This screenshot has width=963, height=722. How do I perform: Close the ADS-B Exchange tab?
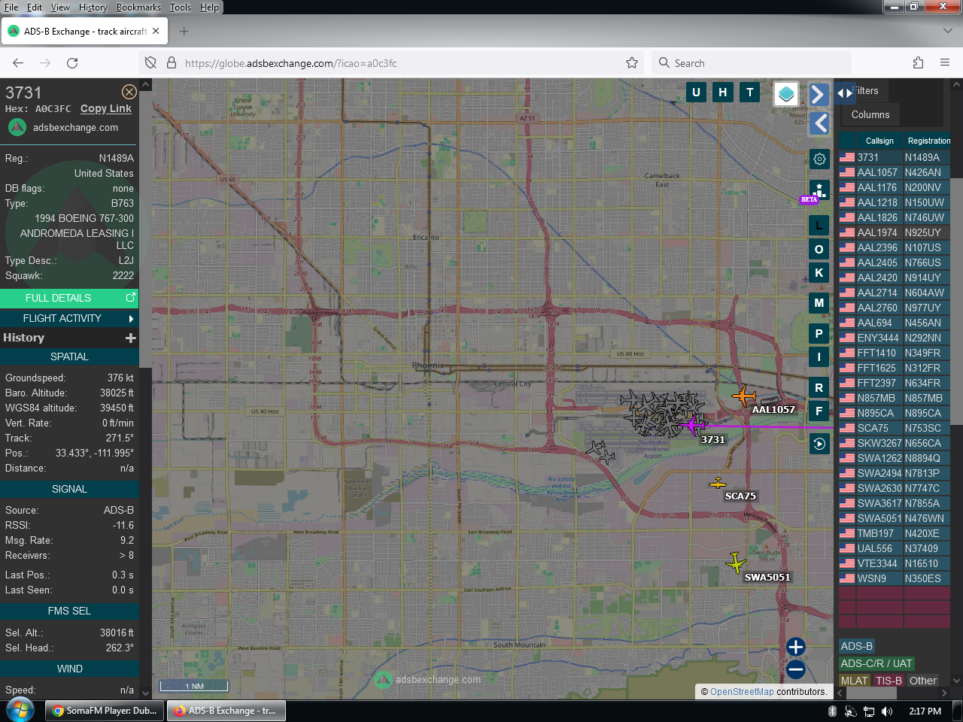click(x=156, y=32)
